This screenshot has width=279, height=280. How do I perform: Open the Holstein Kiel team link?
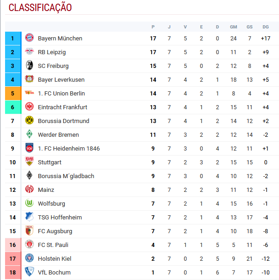pyautogui.click(x=55, y=258)
